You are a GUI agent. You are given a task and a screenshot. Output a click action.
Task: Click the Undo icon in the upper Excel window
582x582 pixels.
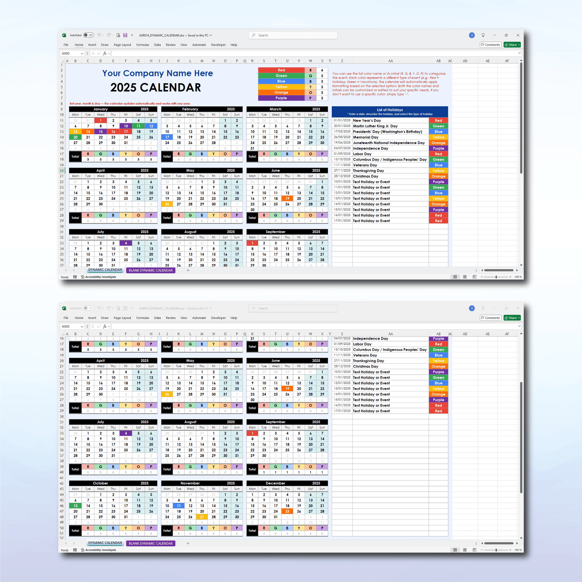(x=99, y=35)
